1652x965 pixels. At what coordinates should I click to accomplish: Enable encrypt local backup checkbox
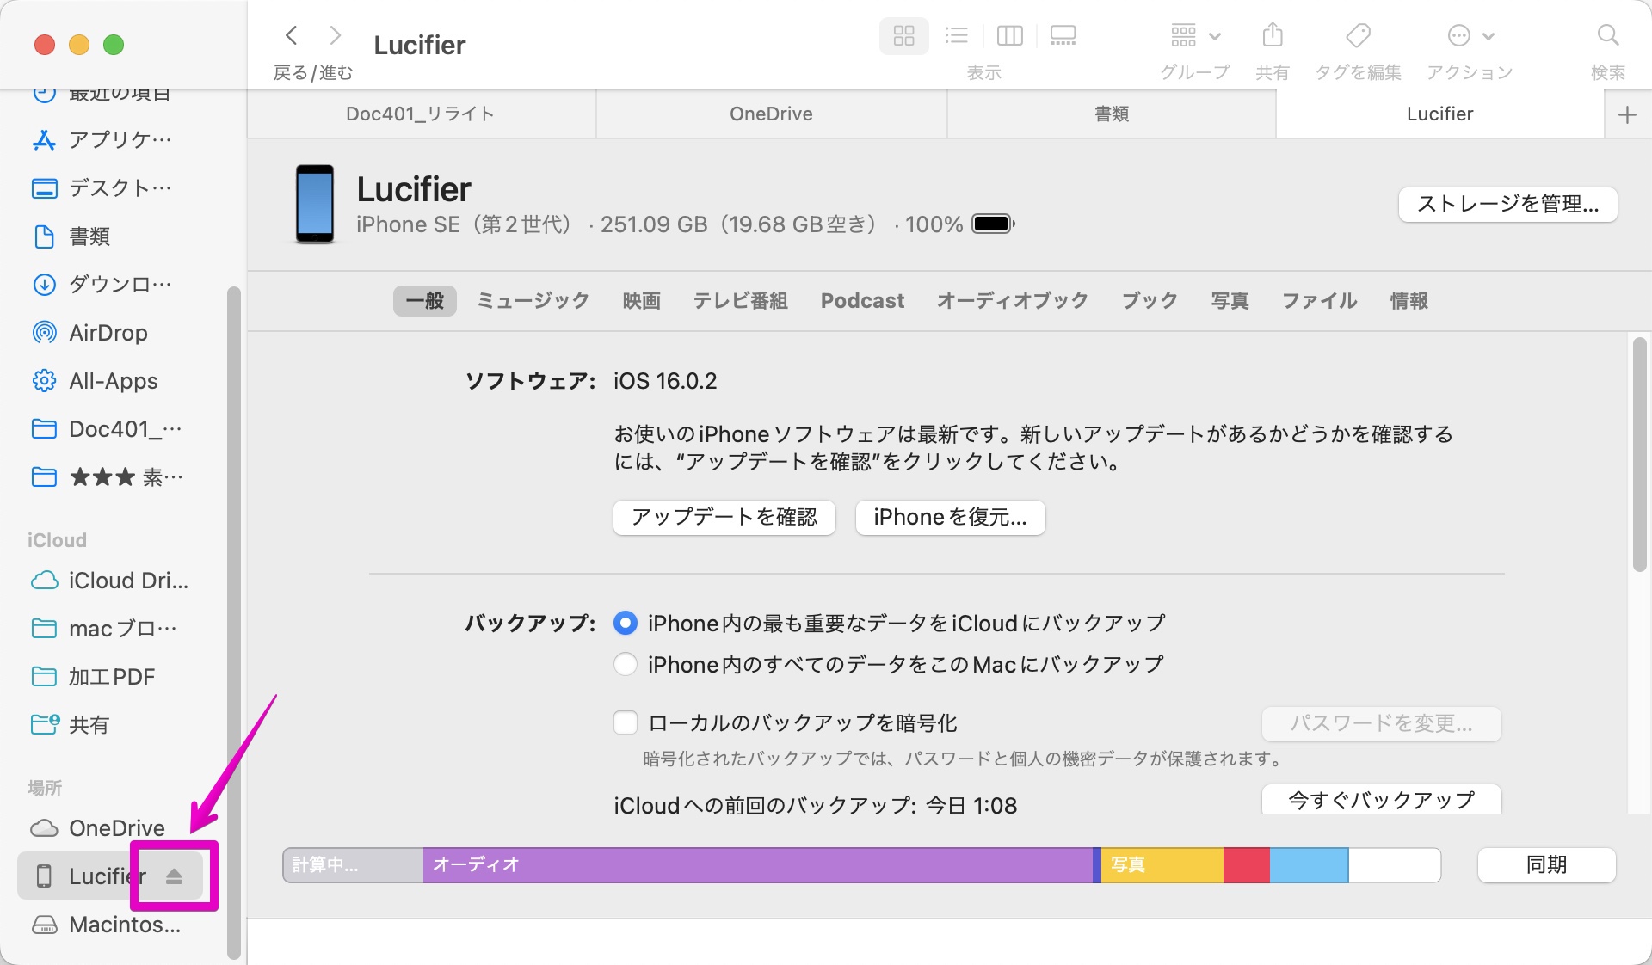(626, 723)
